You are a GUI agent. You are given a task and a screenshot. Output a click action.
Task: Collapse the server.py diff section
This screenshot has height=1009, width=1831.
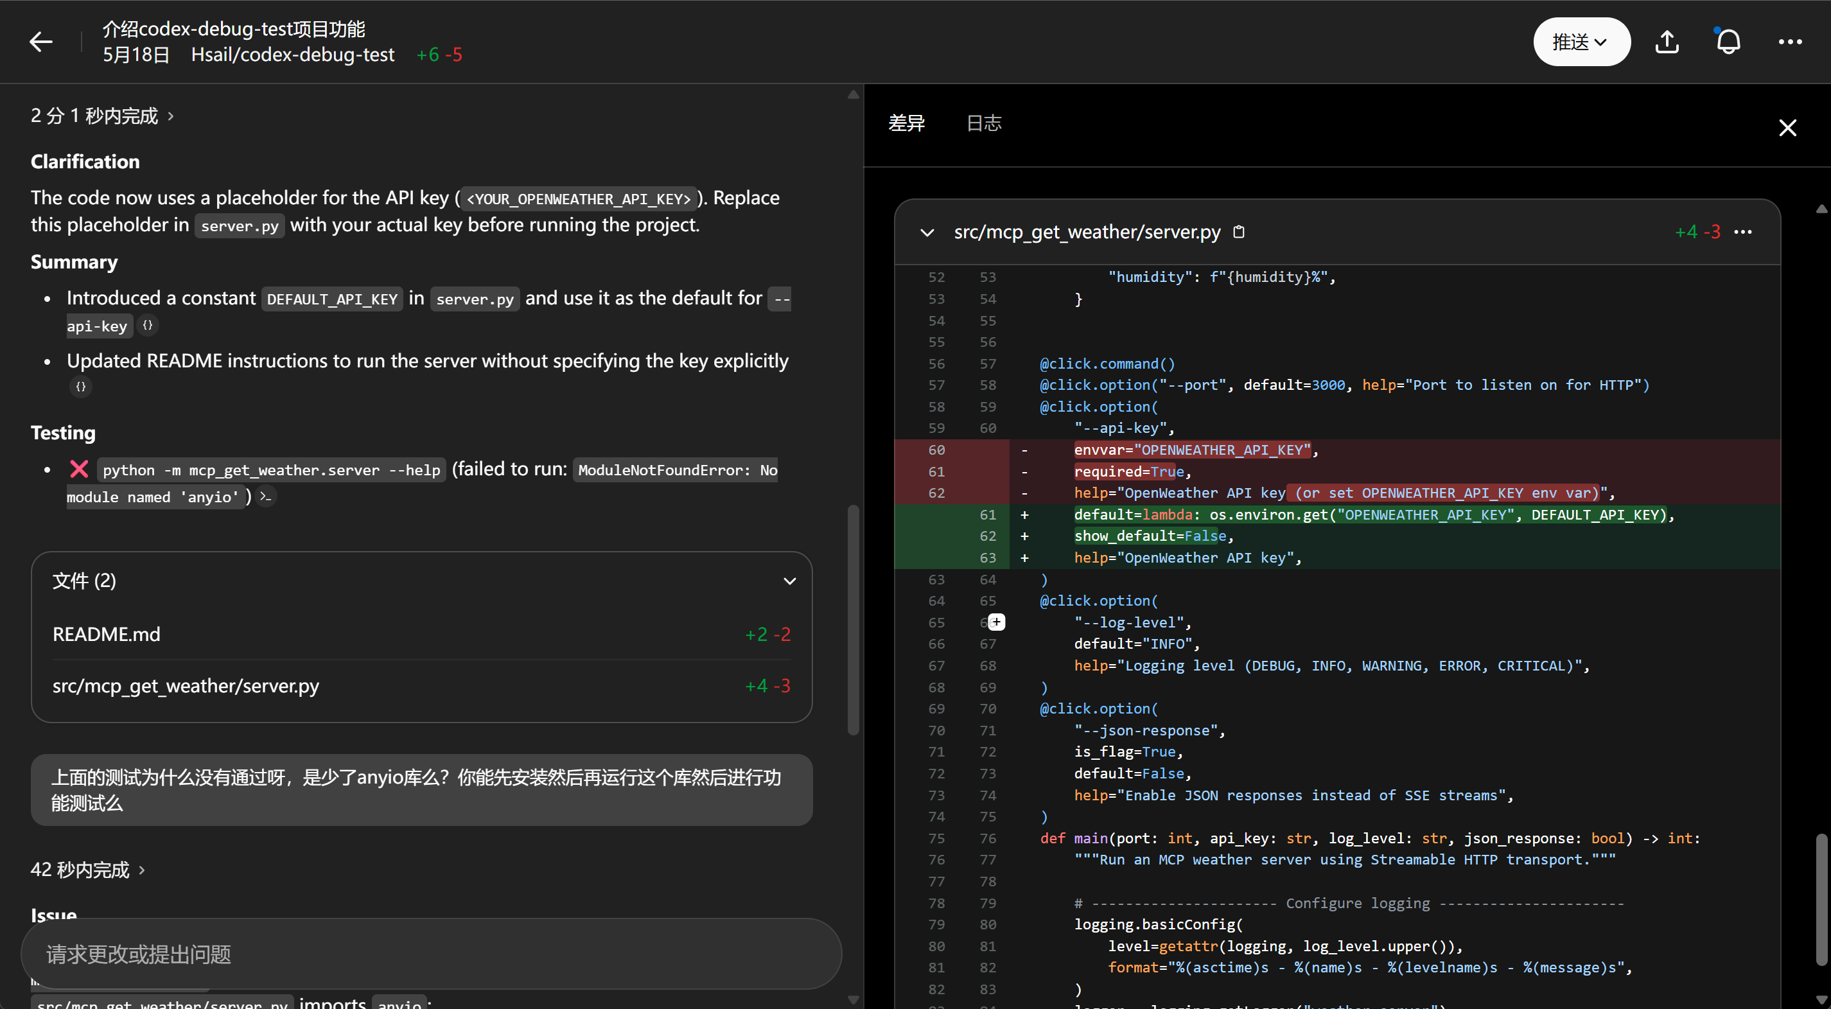pyautogui.click(x=927, y=233)
